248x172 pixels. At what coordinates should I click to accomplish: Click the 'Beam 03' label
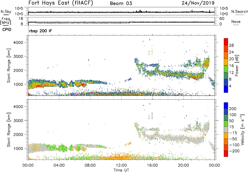coord(121,3)
